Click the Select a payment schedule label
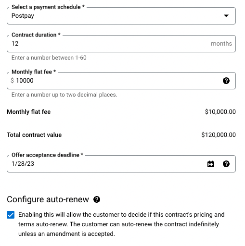This screenshot has height=246, width=245. click(48, 7)
